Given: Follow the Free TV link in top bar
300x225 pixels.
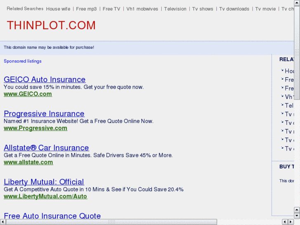Looking at the screenshot, I should (x=111, y=9).
